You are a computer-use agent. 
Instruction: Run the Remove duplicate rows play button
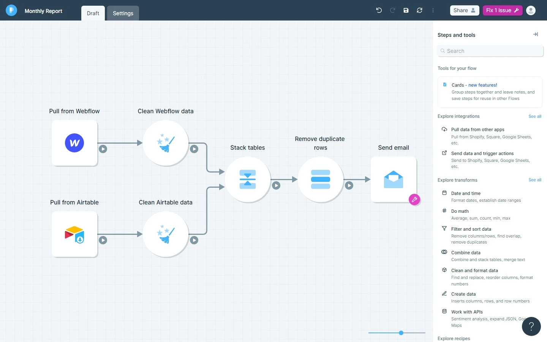[349, 185]
